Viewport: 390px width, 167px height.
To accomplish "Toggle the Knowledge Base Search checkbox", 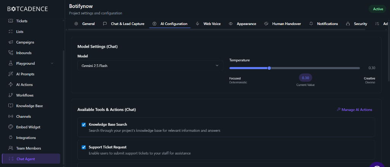I will click(83, 125).
